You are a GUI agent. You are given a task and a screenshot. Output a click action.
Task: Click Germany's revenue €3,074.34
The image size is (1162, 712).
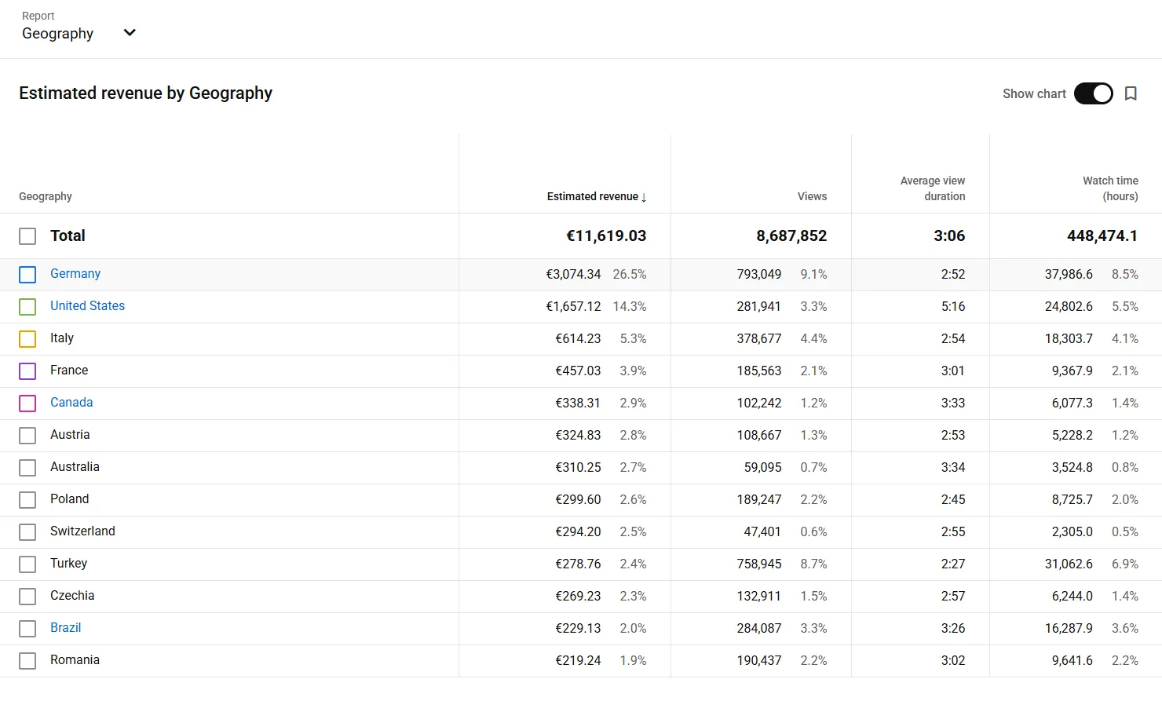(573, 274)
